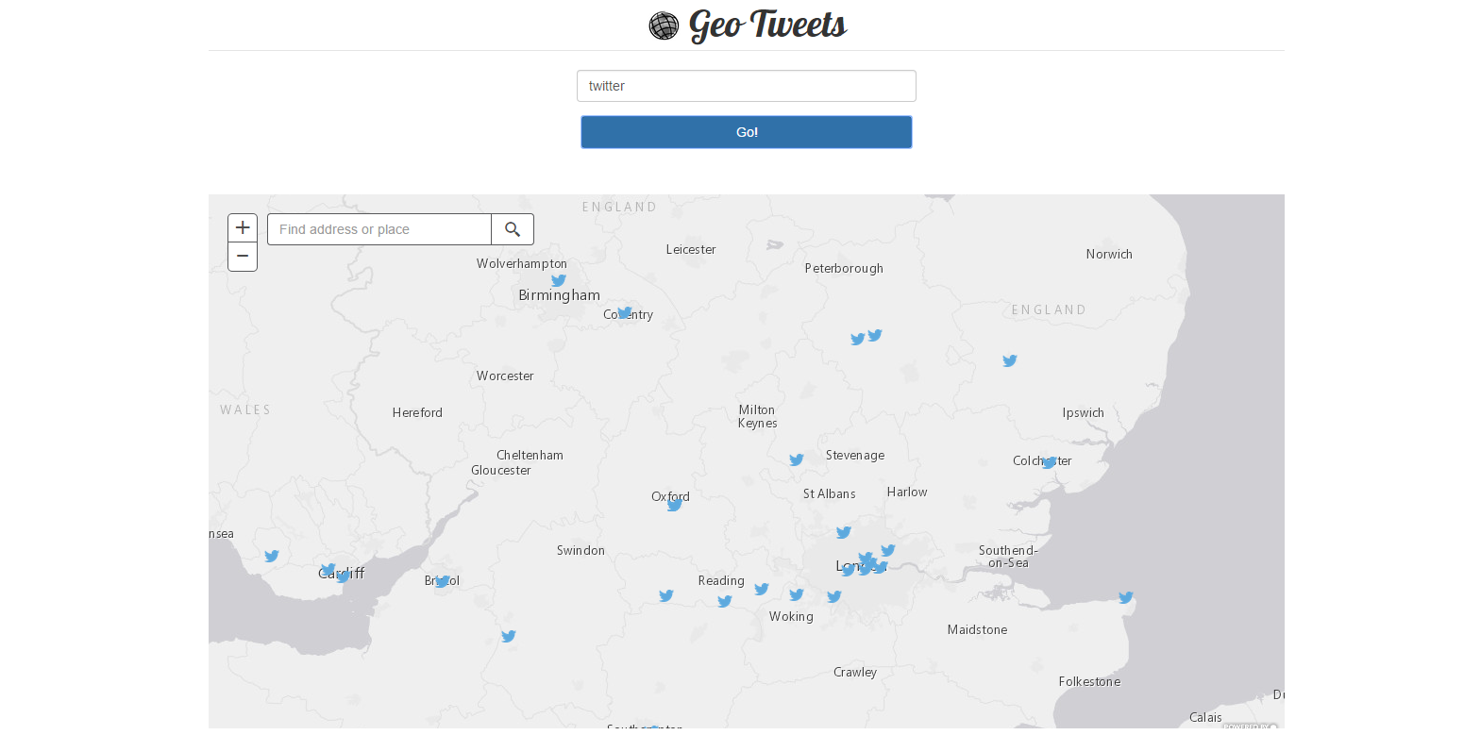The image size is (1481, 735).
Task: Click the Southend-on-Sea label
Action: click(1008, 557)
